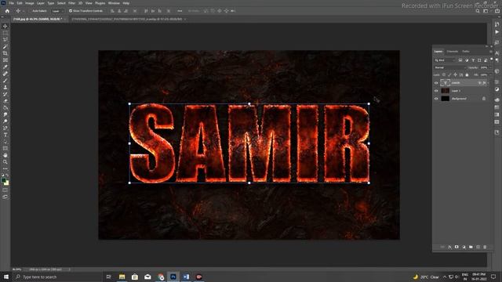Open the Layers panel flyout menu
Screen dimensions: 502x282
tap(491, 52)
